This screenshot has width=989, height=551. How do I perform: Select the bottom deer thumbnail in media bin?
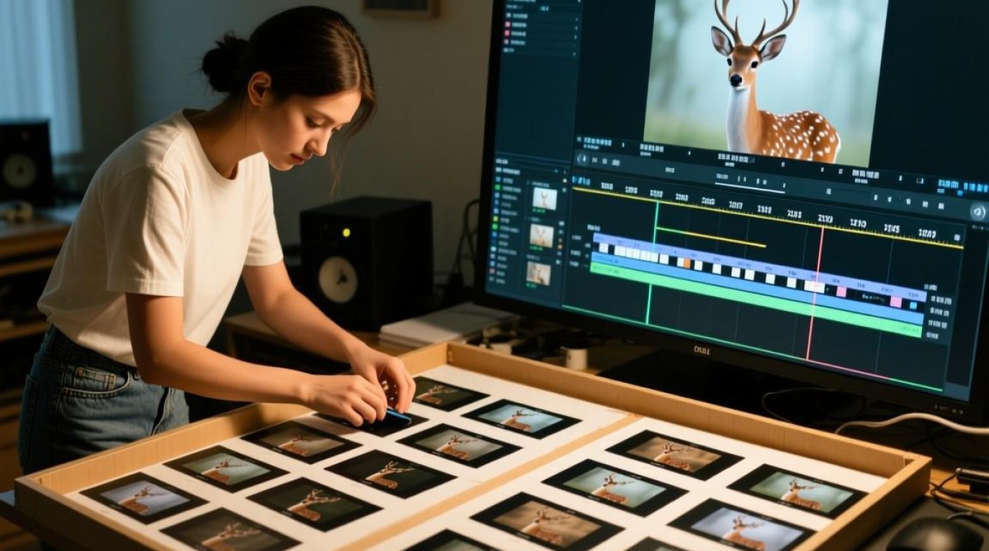pos(538,273)
